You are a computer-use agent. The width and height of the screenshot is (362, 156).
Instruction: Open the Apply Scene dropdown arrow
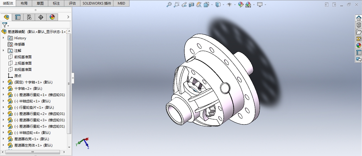[x=254, y=5]
